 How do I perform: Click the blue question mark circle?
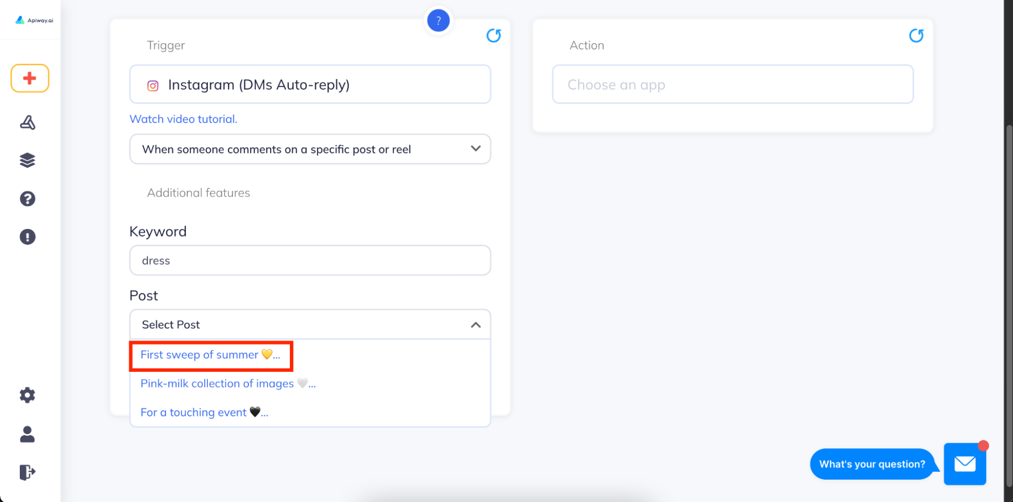click(x=438, y=21)
